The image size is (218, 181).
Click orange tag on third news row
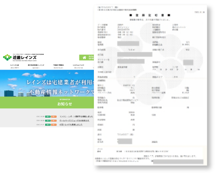[x=54, y=124]
